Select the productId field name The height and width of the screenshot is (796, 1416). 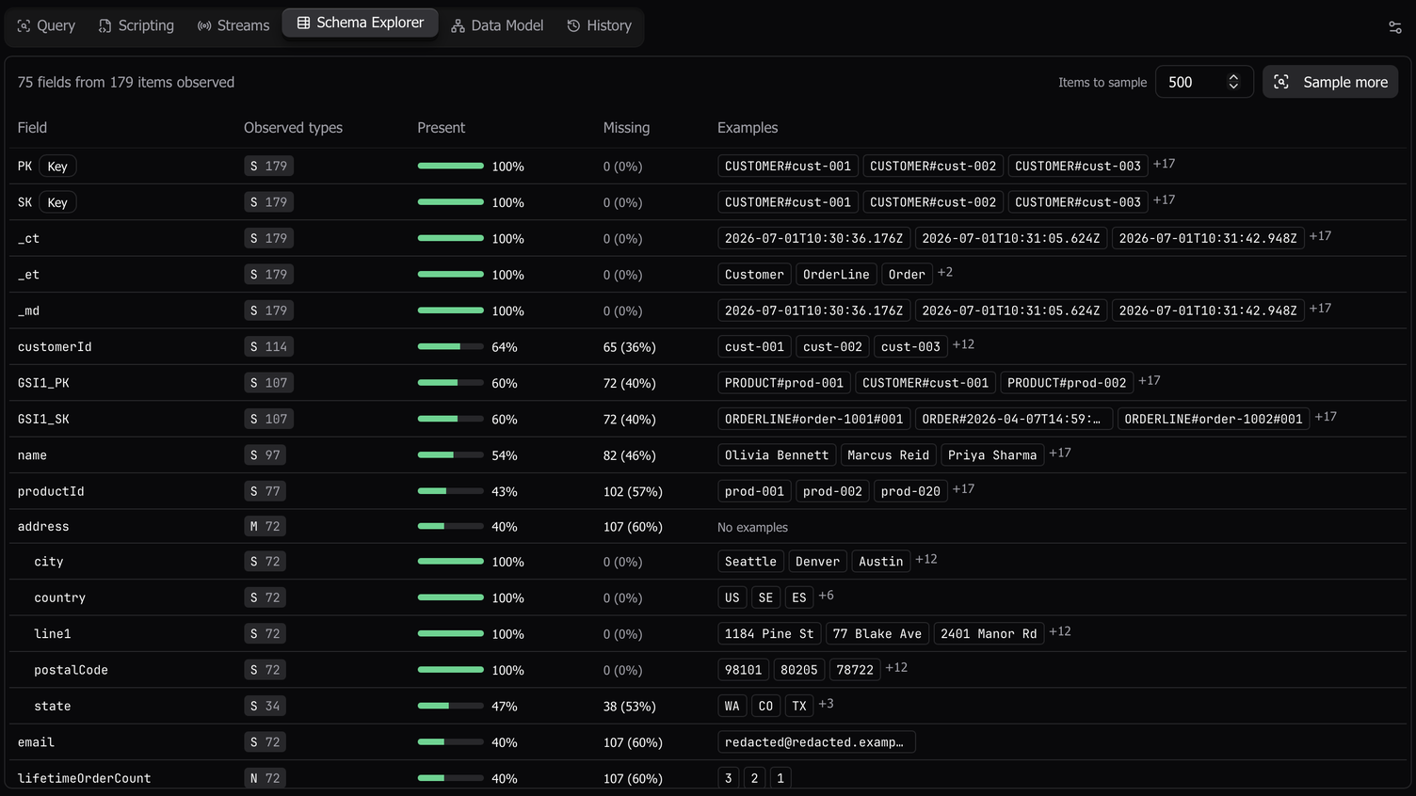click(x=51, y=491)
